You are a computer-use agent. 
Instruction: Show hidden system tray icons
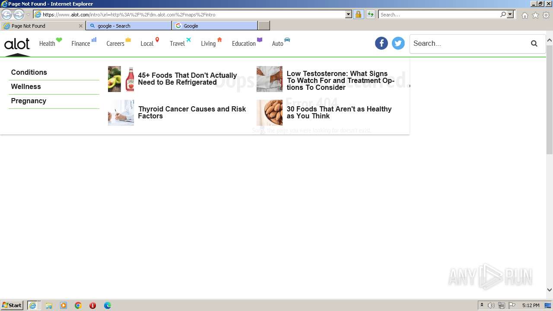482,305
